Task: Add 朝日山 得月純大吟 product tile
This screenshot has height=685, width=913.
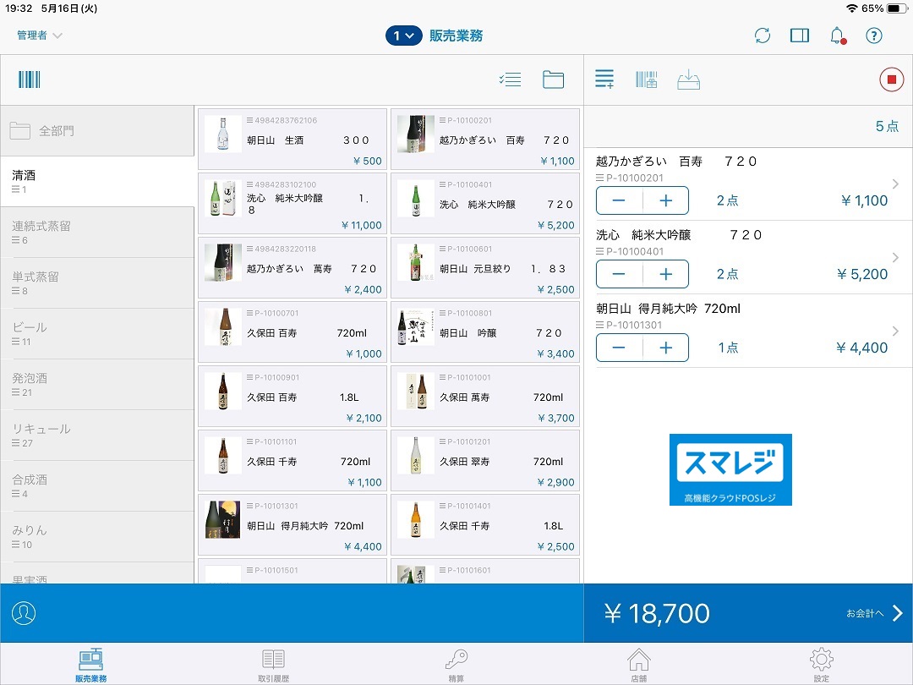Action: click(292, 525)
